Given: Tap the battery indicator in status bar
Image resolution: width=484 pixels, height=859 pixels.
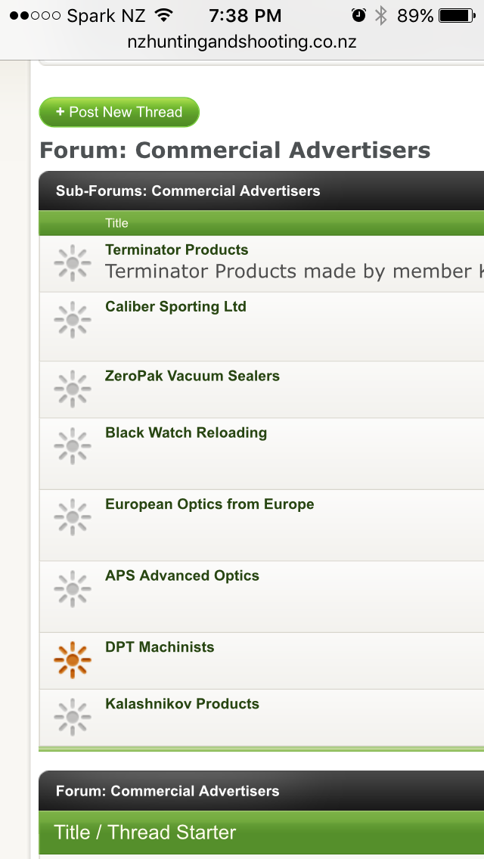Looking at the screenshot, I should click(457, 15).
